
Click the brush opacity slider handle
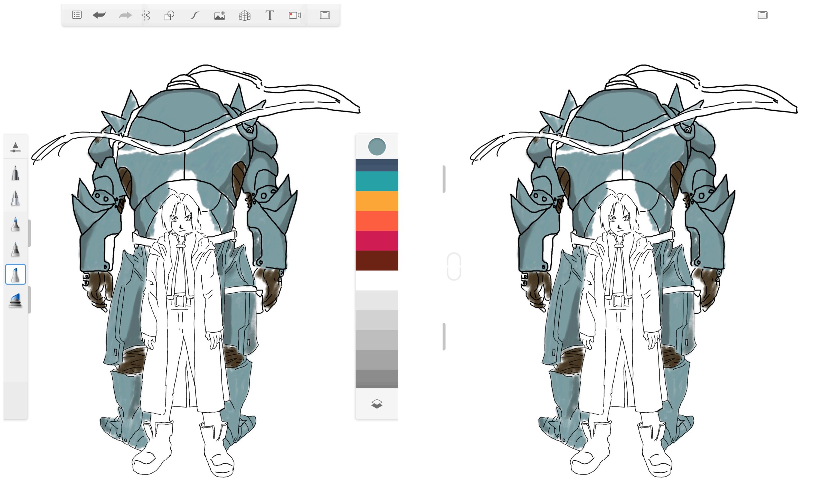29,300
